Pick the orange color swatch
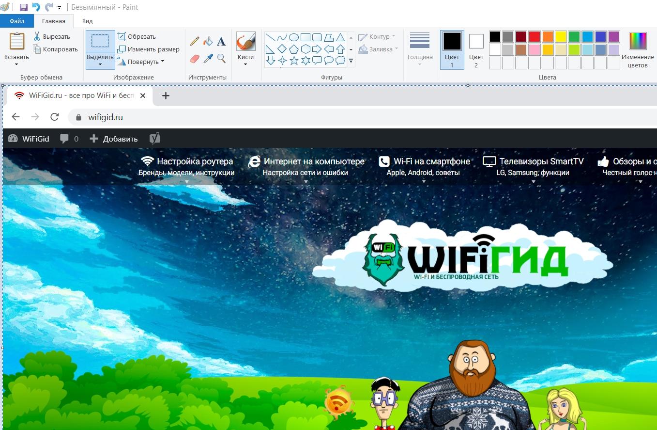This screenshot has height=430, width=657. click(x=548, y=37)
